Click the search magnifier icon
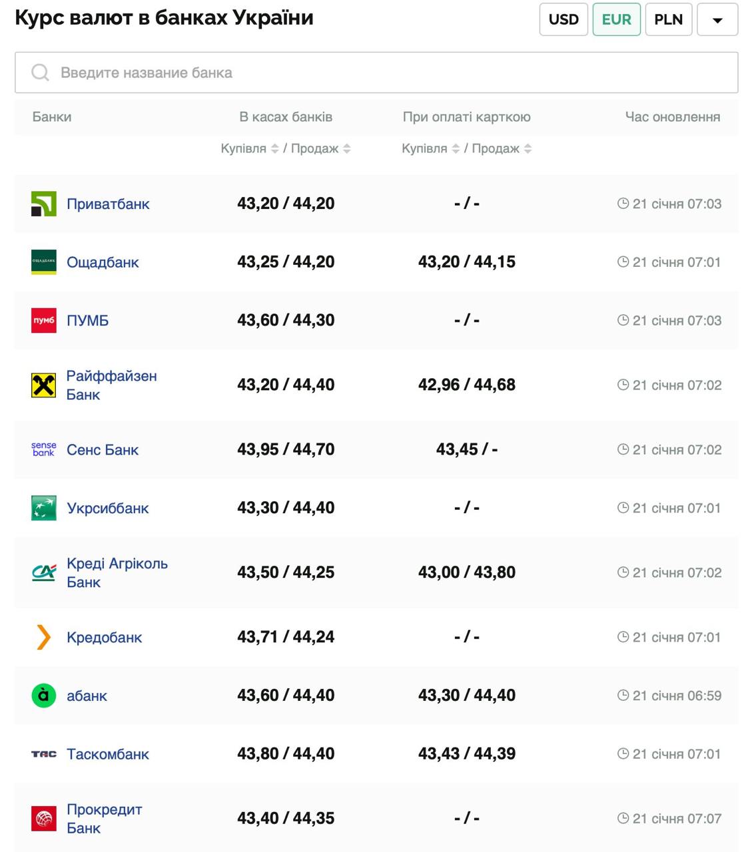 40,73
